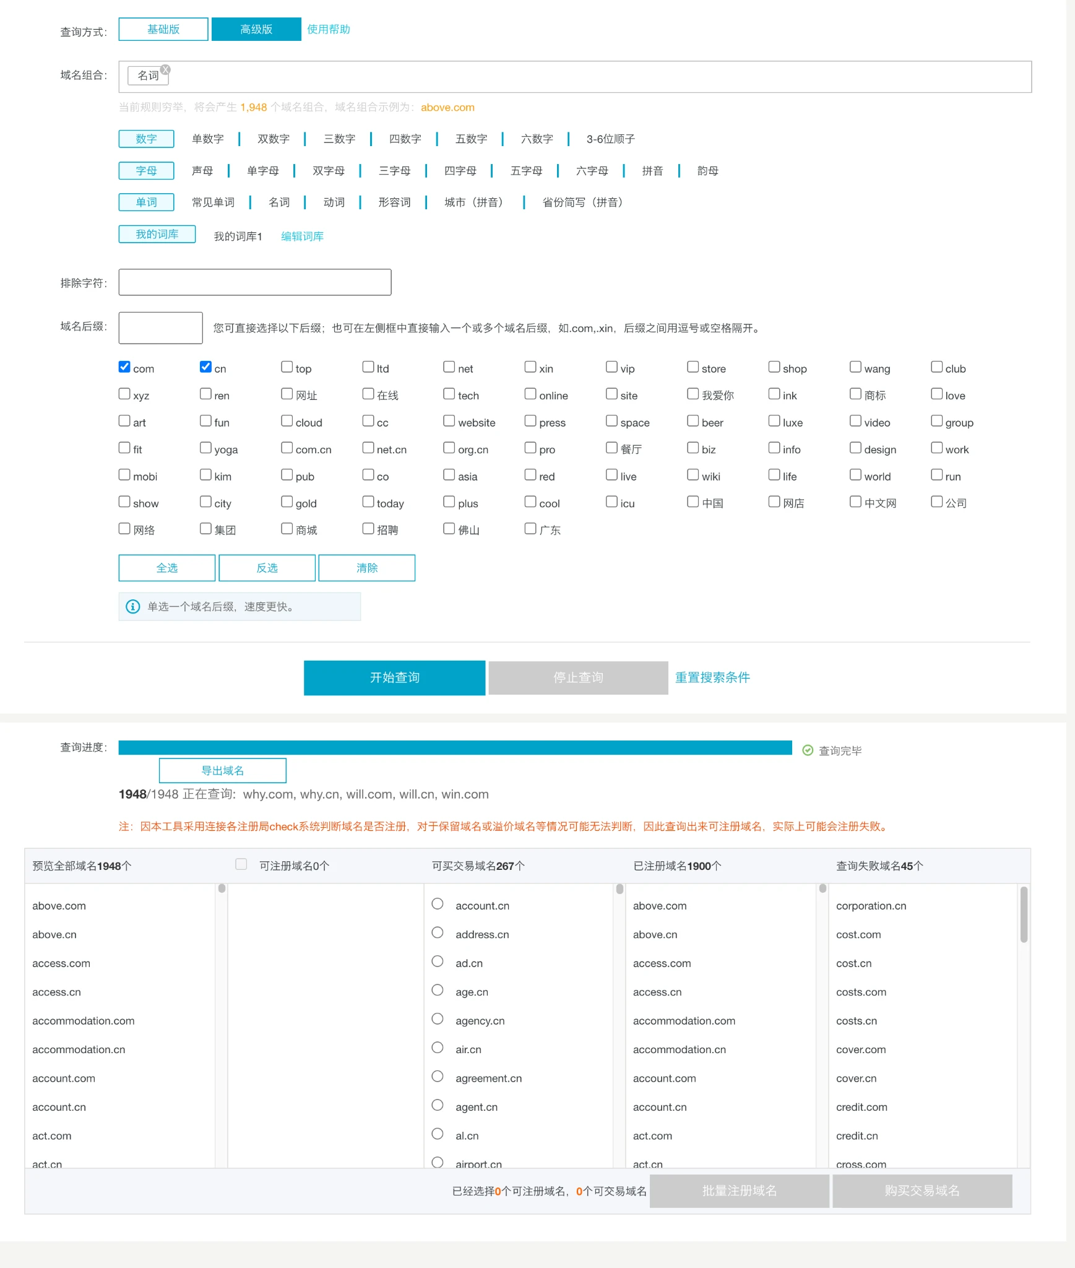Add the 拼音 letter rule
1075x1268 pixels.
tap(652, 171)
